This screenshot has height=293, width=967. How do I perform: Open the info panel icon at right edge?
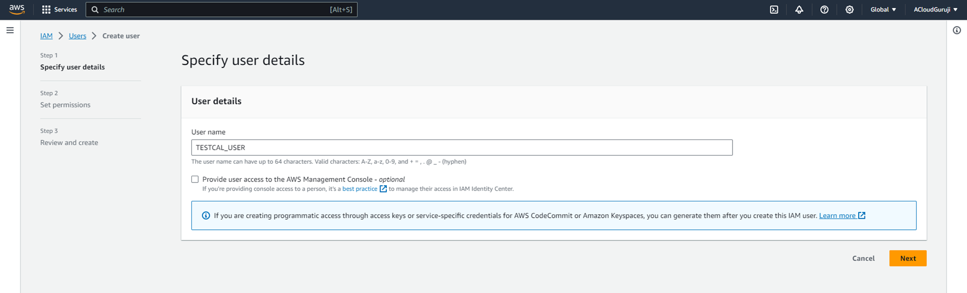[x=956, y=30]
